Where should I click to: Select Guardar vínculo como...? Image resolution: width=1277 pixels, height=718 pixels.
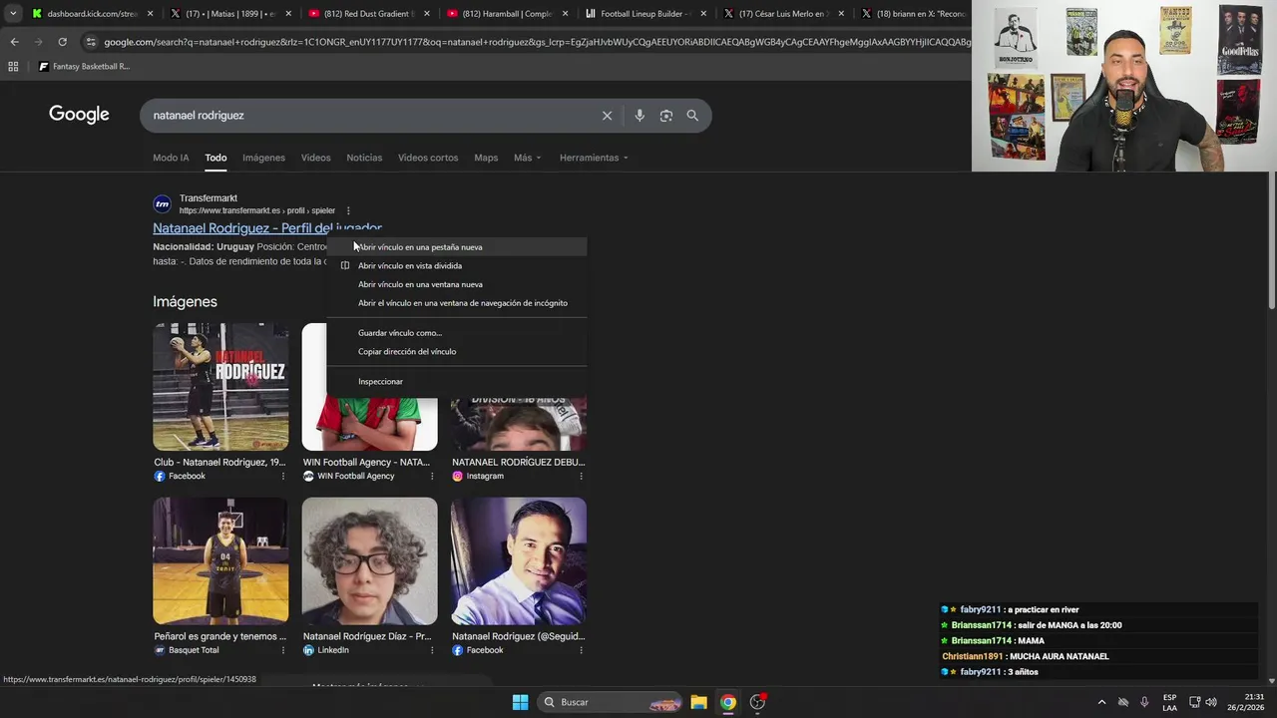(457, 333)
